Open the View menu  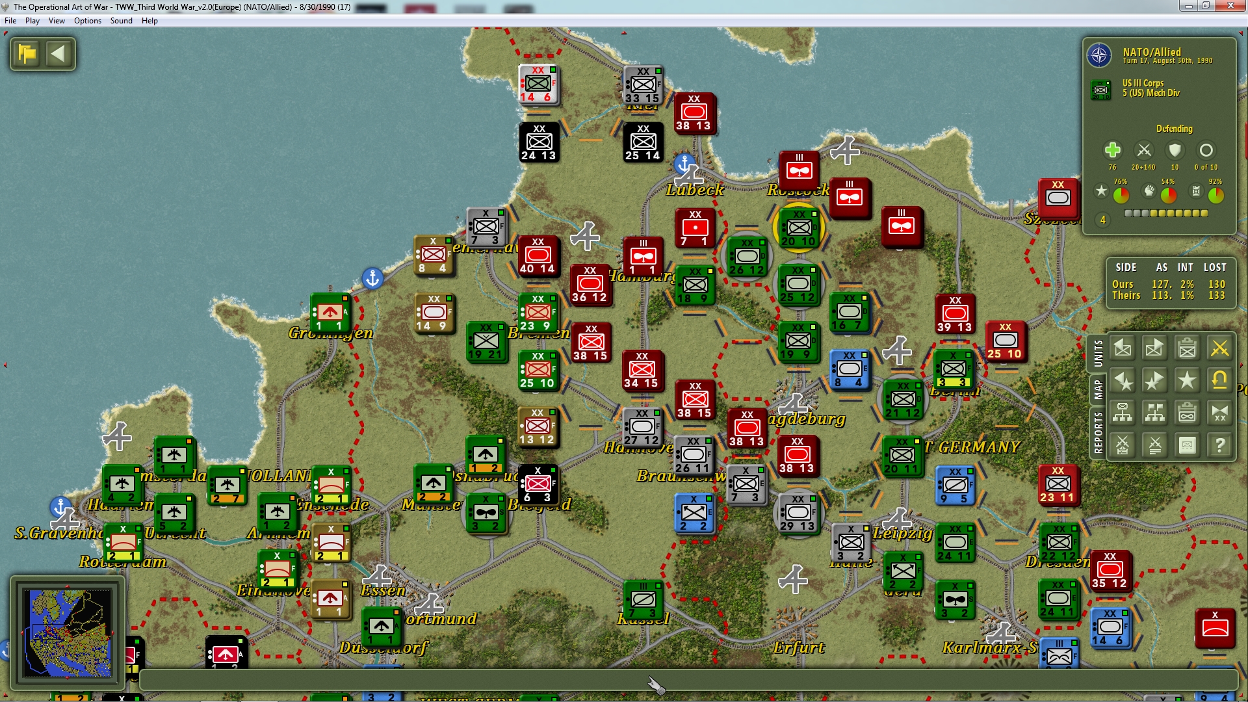tap(57, 21)
